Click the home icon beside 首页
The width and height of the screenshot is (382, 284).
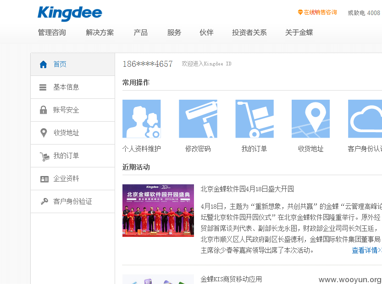[43, 64]
